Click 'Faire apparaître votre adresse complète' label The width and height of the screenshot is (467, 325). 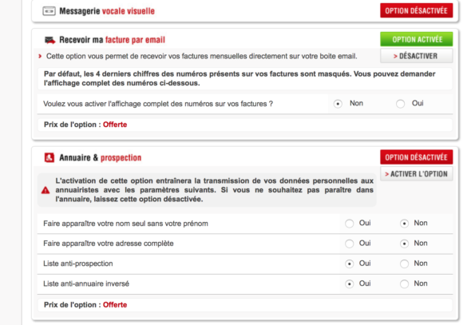pyautogui.click(x=109, y=244)
